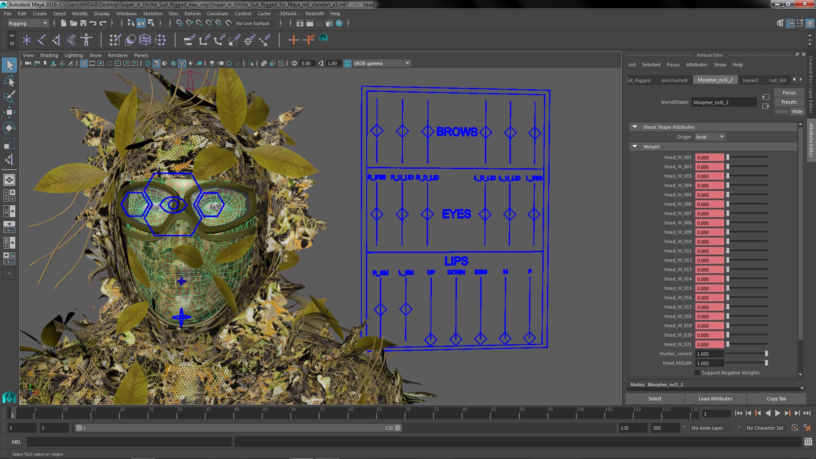The image size is (816, 459).
Task: Open Animation Preferences icon near Character Set
Action: click(807, 428)
